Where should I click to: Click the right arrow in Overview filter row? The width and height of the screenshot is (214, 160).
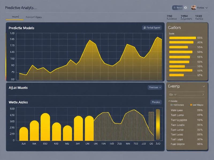(203, 94)
